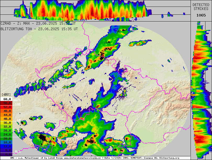Click the 0.1 mm/h scale mark

pos(18,151)
